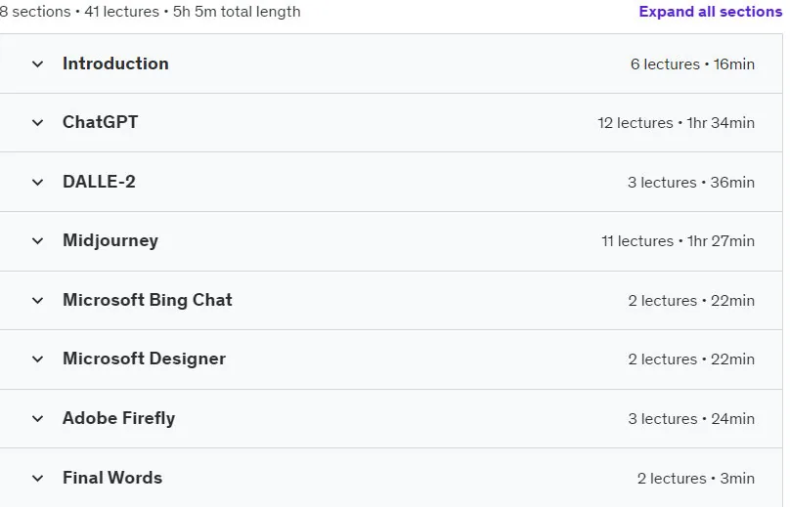Screen dimensions: 790x507
Task: Expand the Midjourney section chevron
Action: (37, 241)
